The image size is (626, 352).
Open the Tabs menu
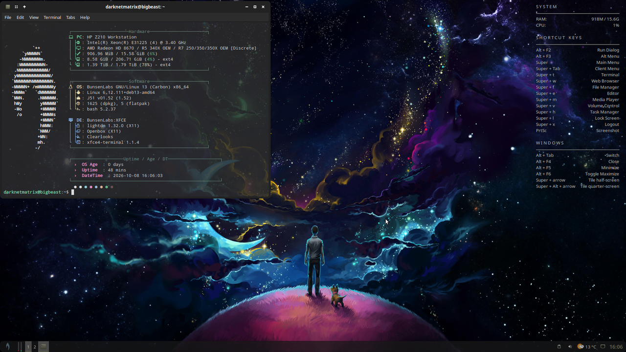(x=70, y=18)
